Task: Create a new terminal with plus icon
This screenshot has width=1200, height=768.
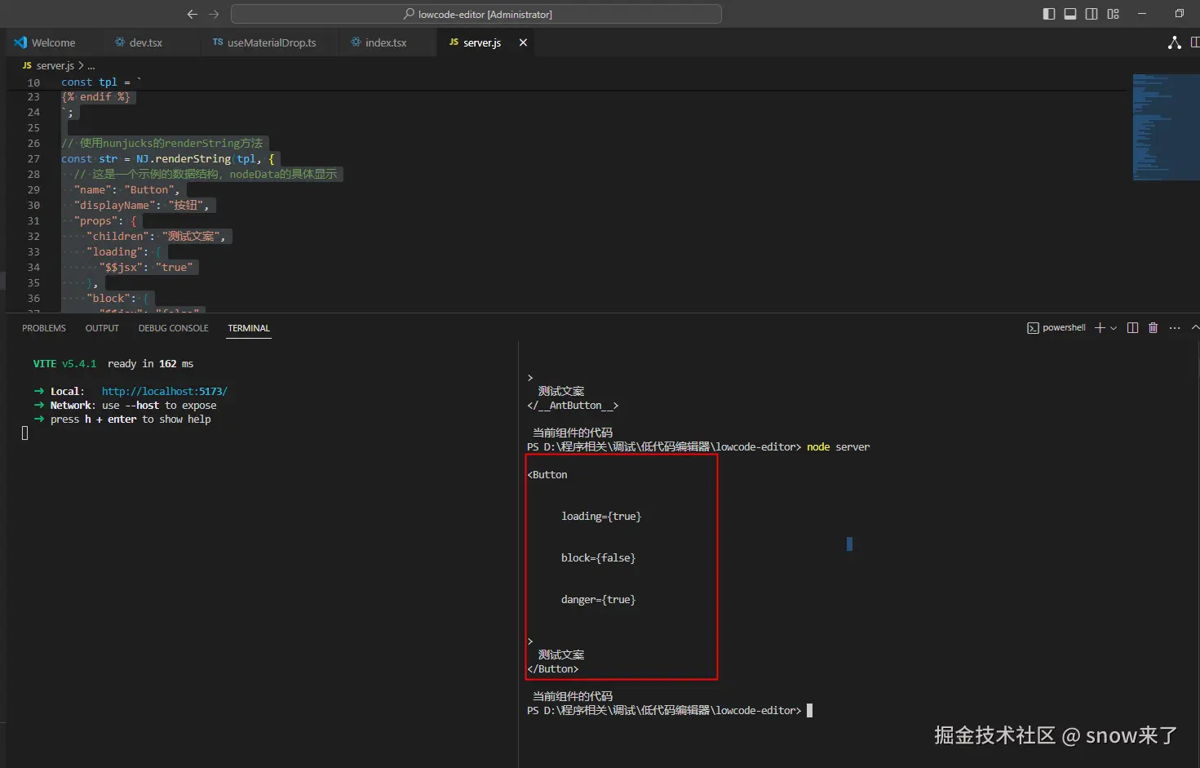Action: tap(1100, 328)
